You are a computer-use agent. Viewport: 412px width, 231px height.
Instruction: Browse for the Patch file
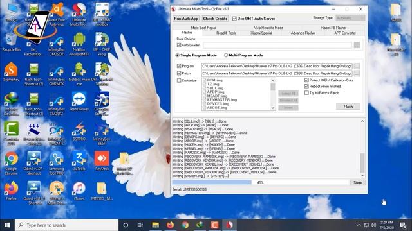click(x=356, y=73)
